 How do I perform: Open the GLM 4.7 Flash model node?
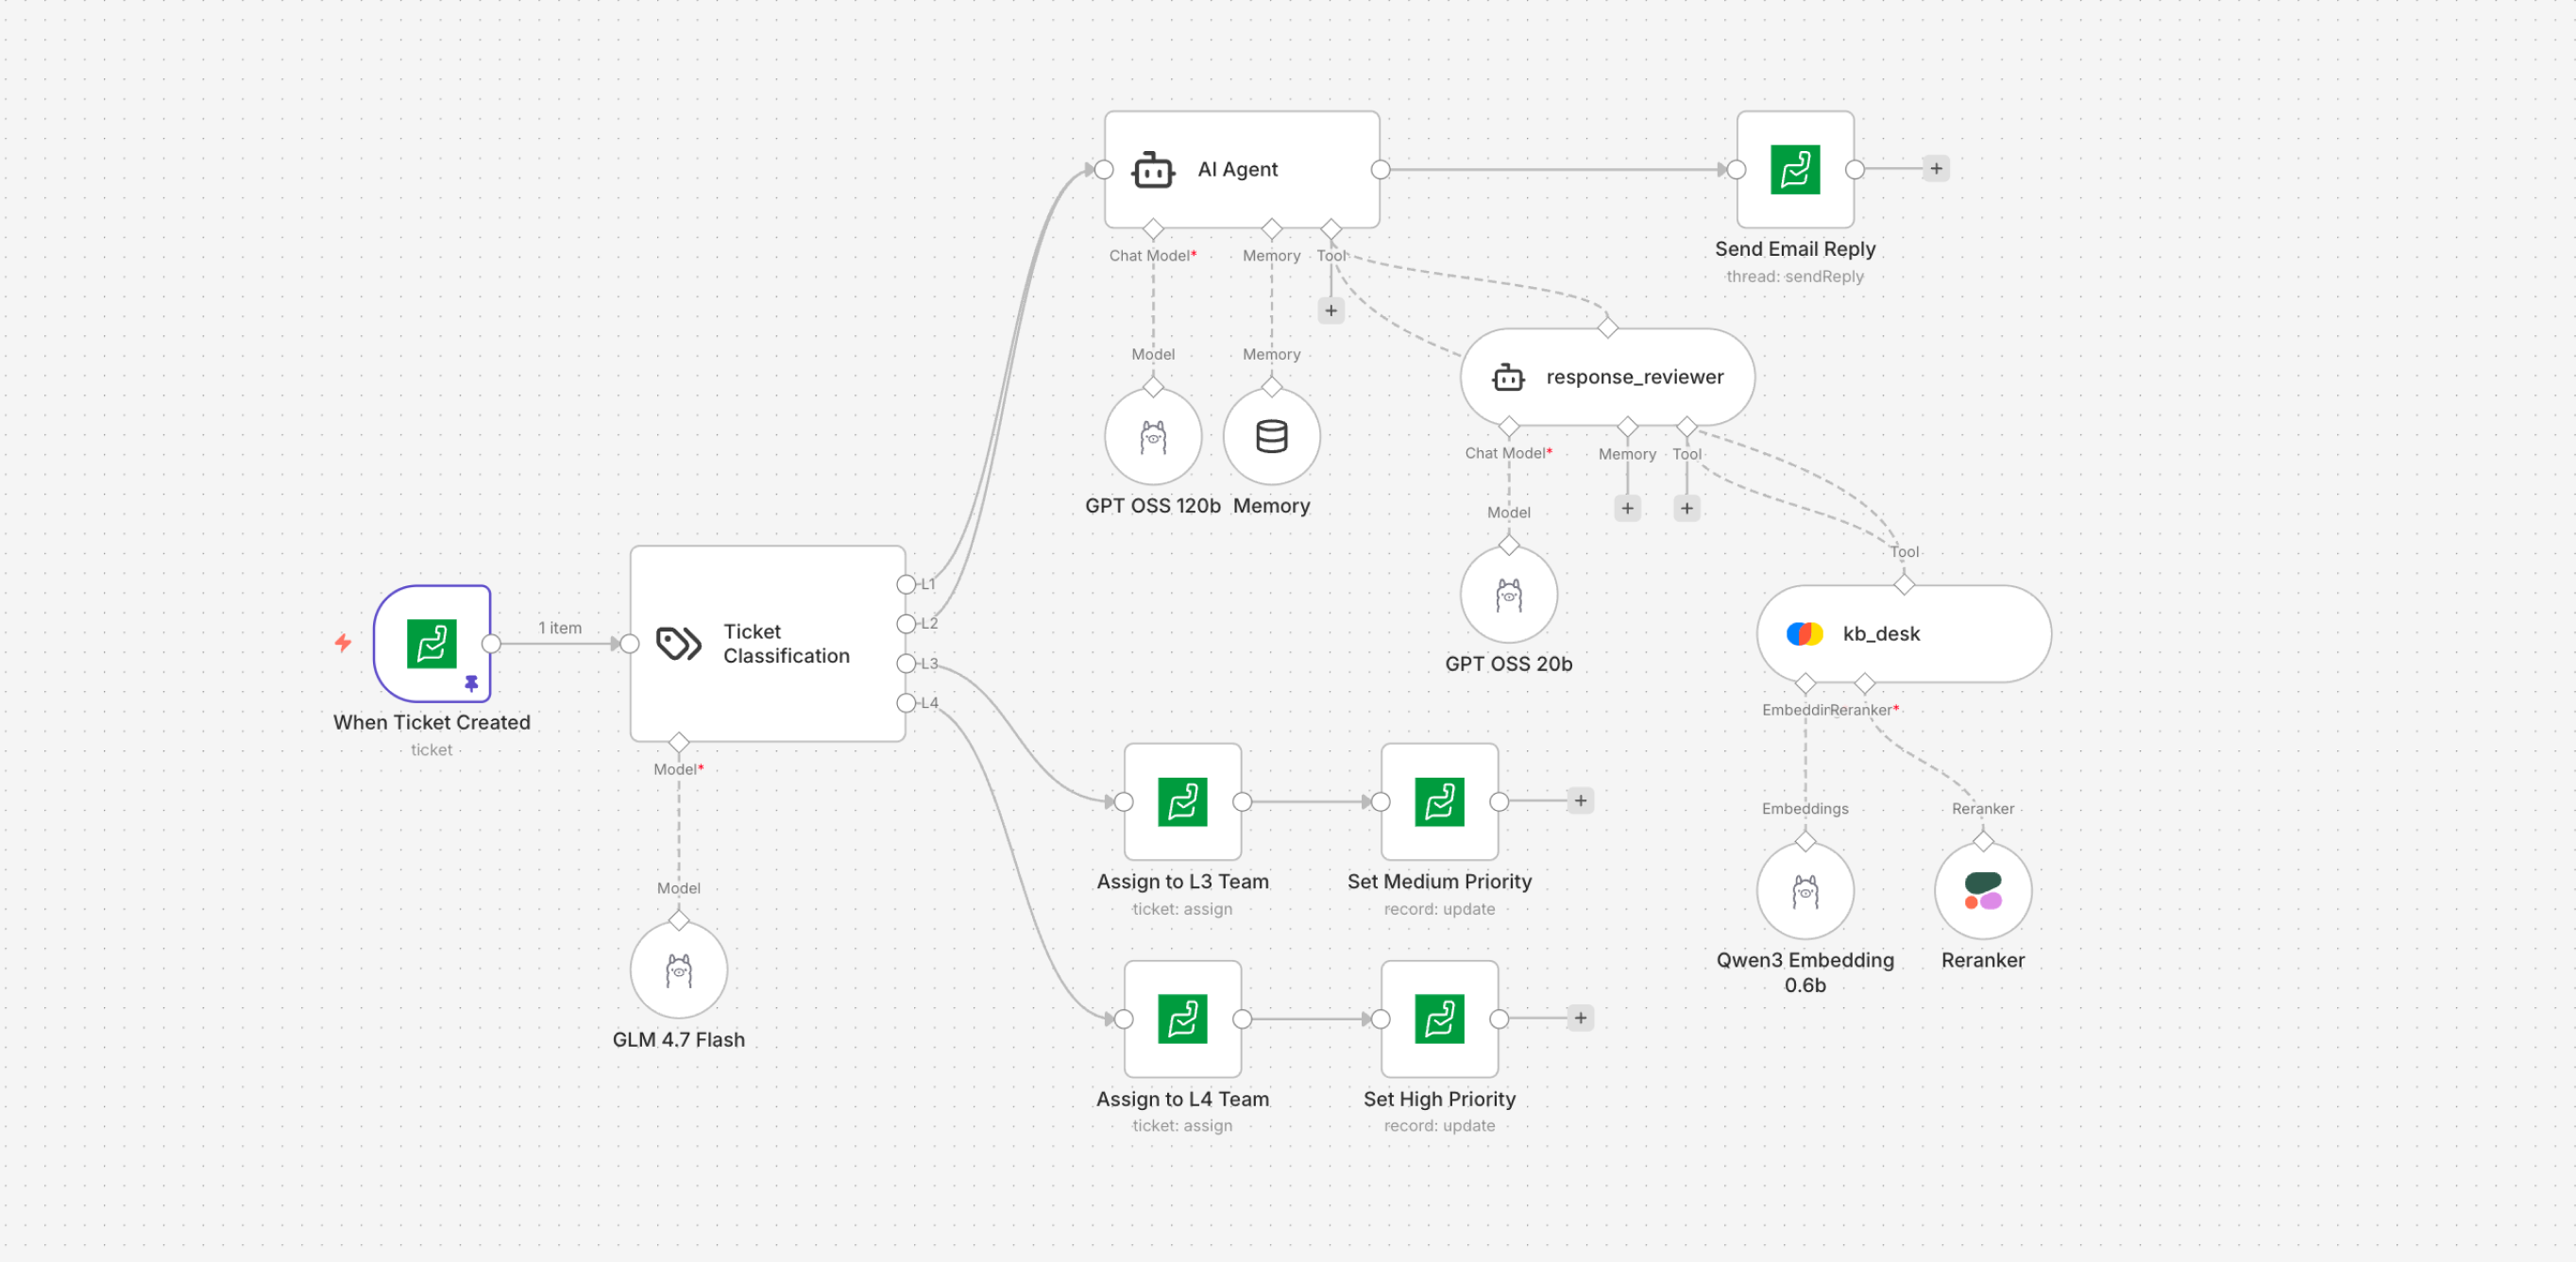point(679,968)
